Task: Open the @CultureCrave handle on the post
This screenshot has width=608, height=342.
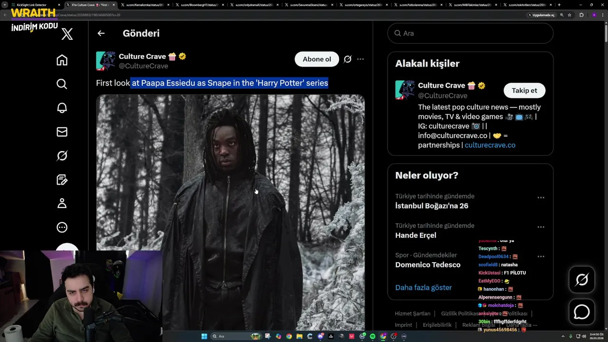Action: point(143,66)
